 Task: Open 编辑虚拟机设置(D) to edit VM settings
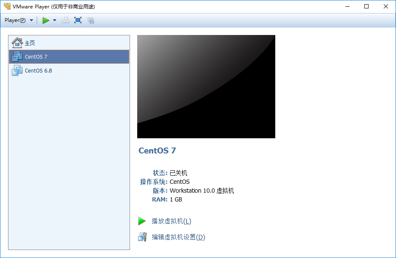pyautogui.click(x=179, y=236)
